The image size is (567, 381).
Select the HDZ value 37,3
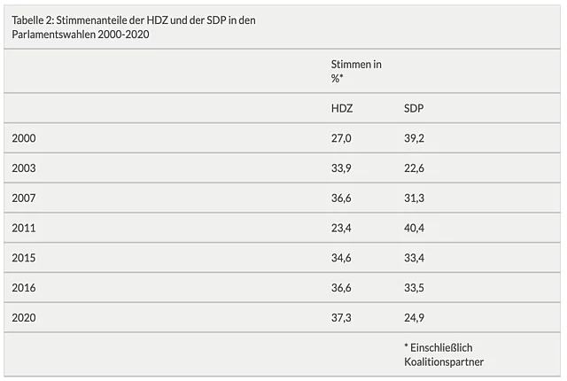(342, 317)
